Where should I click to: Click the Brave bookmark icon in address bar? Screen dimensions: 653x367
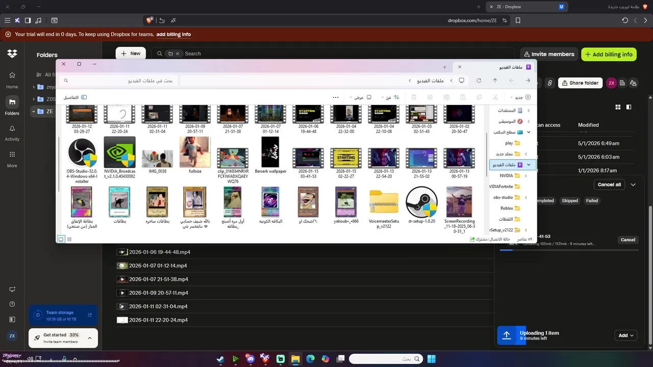pos(518,20)
